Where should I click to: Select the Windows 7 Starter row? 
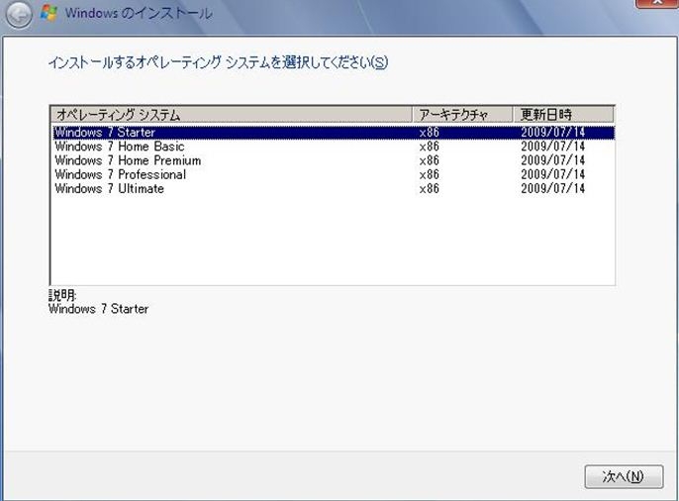click(x=334, y=132)
